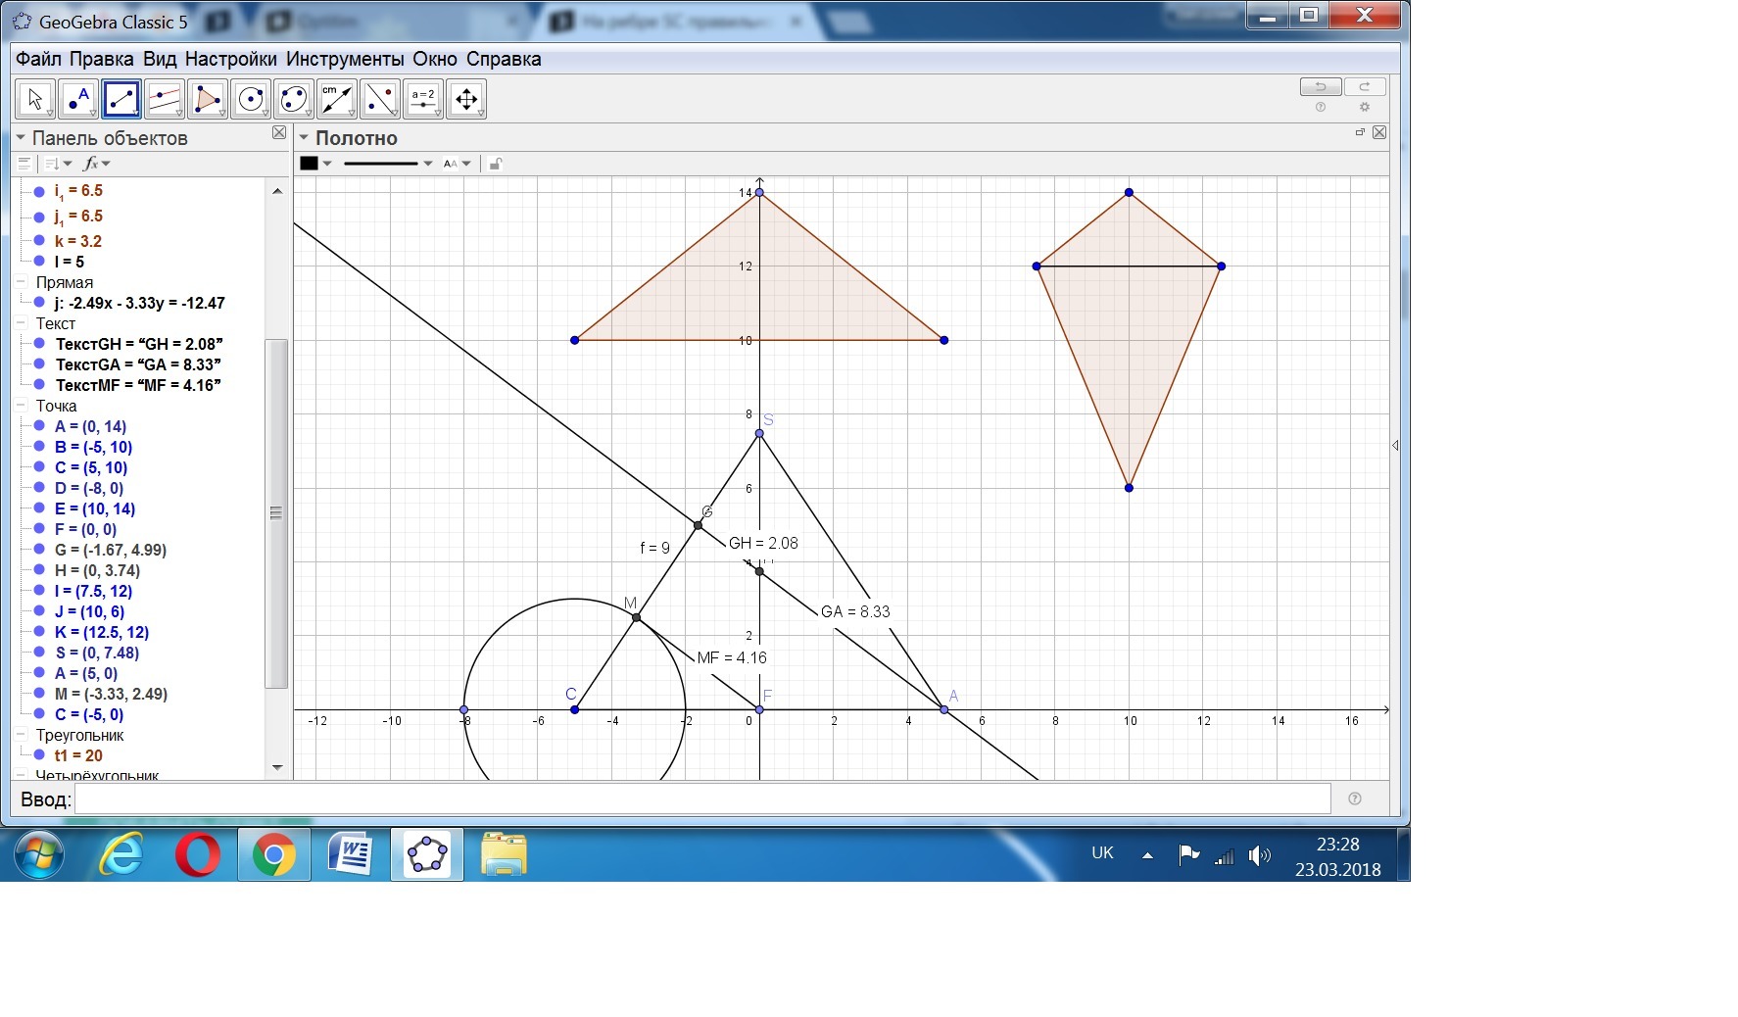
Task: Expand side panel arrow at right edge
Action: pos(1395,446)
